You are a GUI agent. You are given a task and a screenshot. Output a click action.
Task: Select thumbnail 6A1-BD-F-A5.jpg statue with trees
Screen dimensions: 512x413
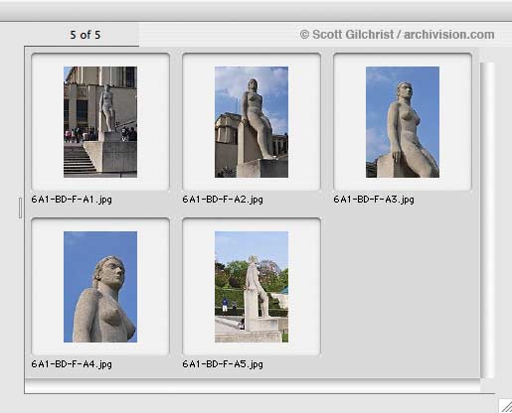(x=252, y=287)
